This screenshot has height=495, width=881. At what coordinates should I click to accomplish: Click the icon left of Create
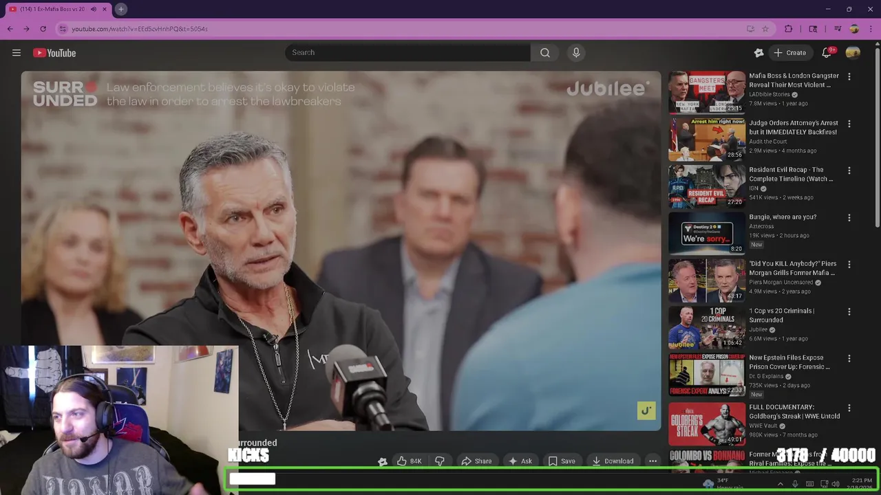point(759,53)
